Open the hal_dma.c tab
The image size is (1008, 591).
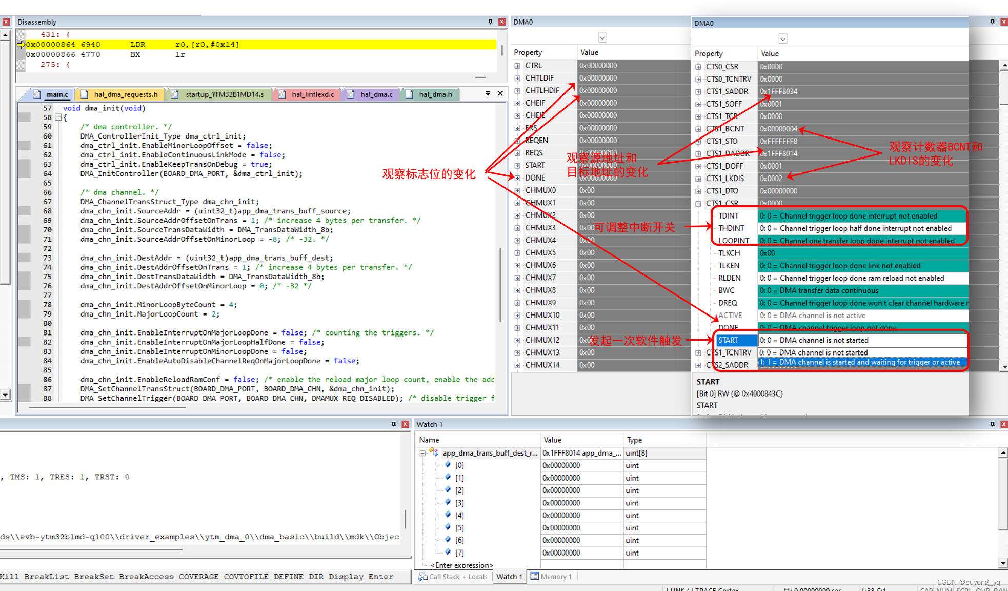(370, 94)
